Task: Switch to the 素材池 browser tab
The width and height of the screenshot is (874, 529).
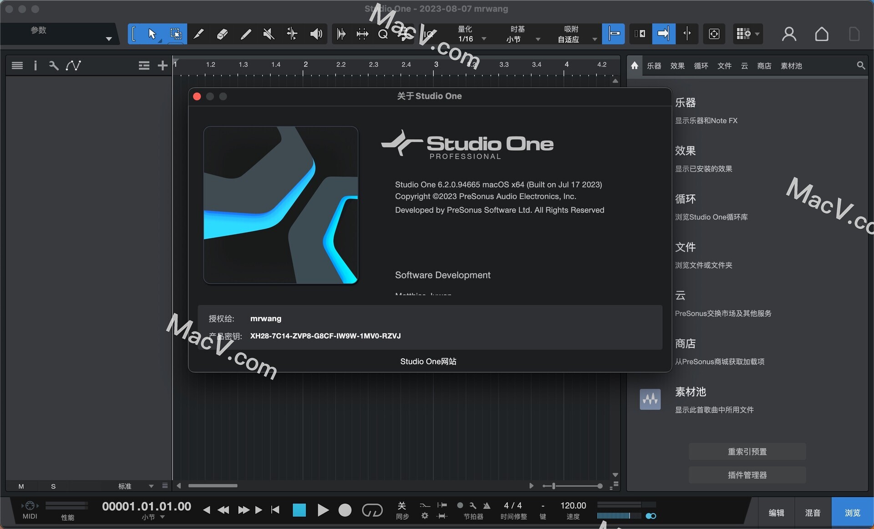Action: click(792, 66)
